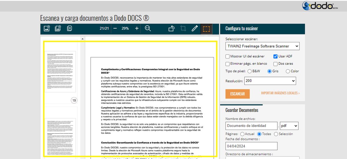Viewport: 347px width, 159px height.
Task: Select Actual pages option
Action: tap(242, 134)
